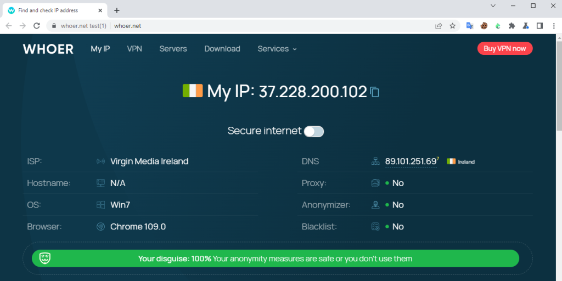This screenshot has height=281, width=562.
Task: Click the Anonymizer No status
Action: 398,205
